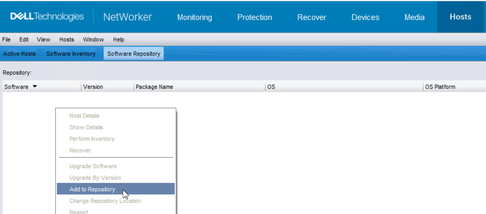Viewport: 486px width, 214px height.
Task: Select the Hosts section tab
Action: point(460,17)
